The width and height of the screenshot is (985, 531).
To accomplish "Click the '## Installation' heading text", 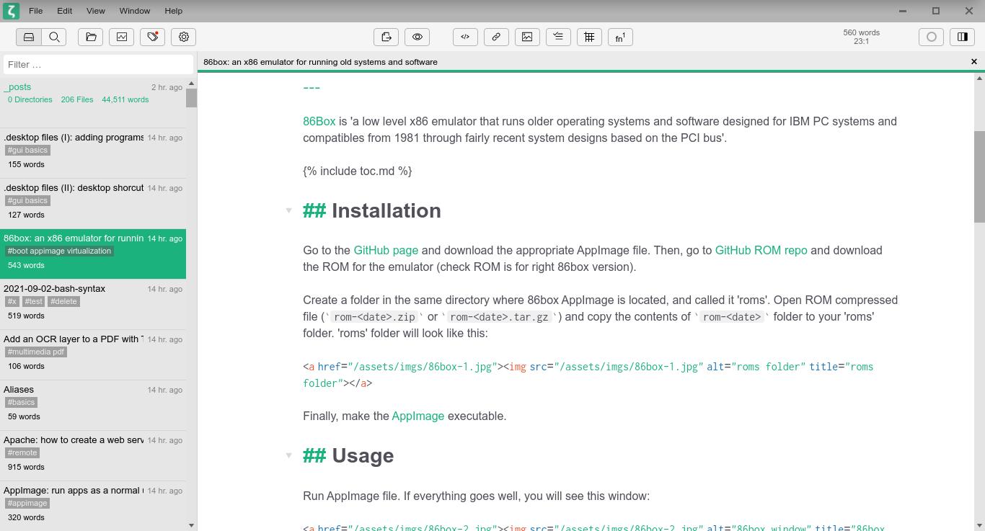I will (372, 211).
